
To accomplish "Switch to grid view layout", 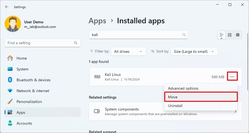I will pyautogui.click(x=230, y=35).
